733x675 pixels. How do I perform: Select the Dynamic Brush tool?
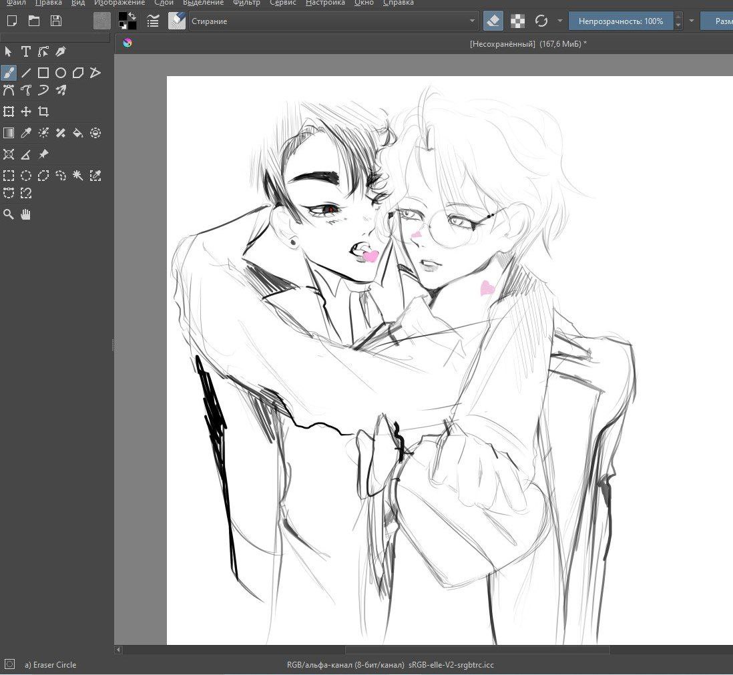coord(43,90)
